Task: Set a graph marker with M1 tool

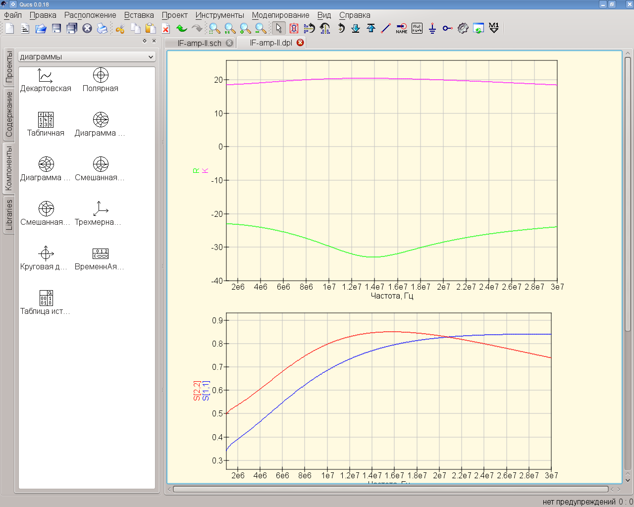Action: [x=494, y=28]
